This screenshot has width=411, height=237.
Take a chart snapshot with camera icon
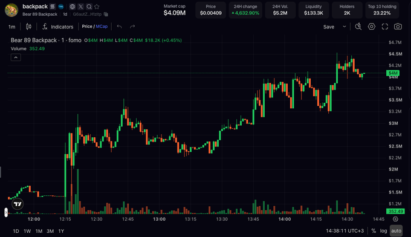[398, 27]
